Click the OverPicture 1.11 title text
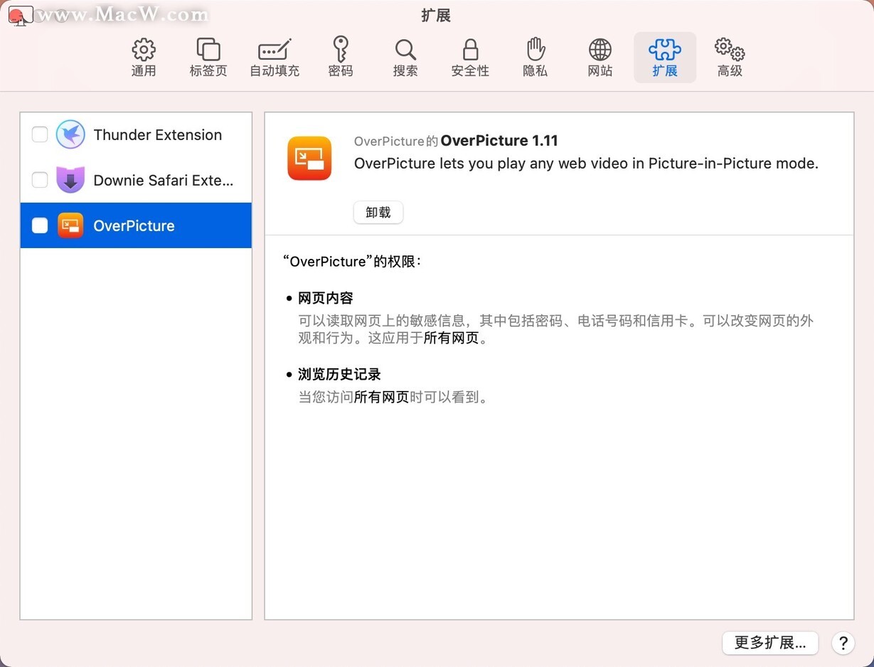This screenshot has width=874, height=667. point(499,141)
